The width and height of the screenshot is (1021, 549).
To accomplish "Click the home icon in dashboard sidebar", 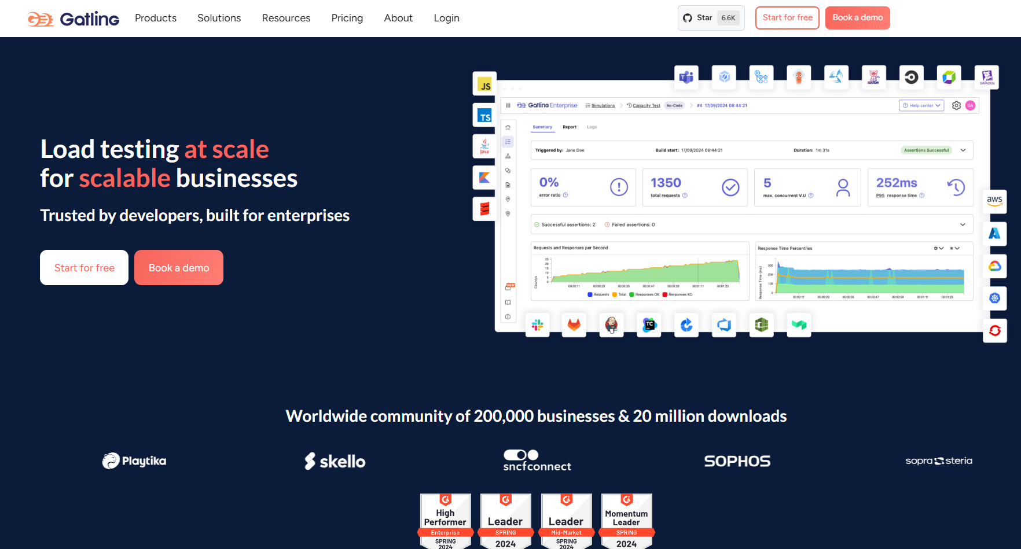I will coord(508,127).
